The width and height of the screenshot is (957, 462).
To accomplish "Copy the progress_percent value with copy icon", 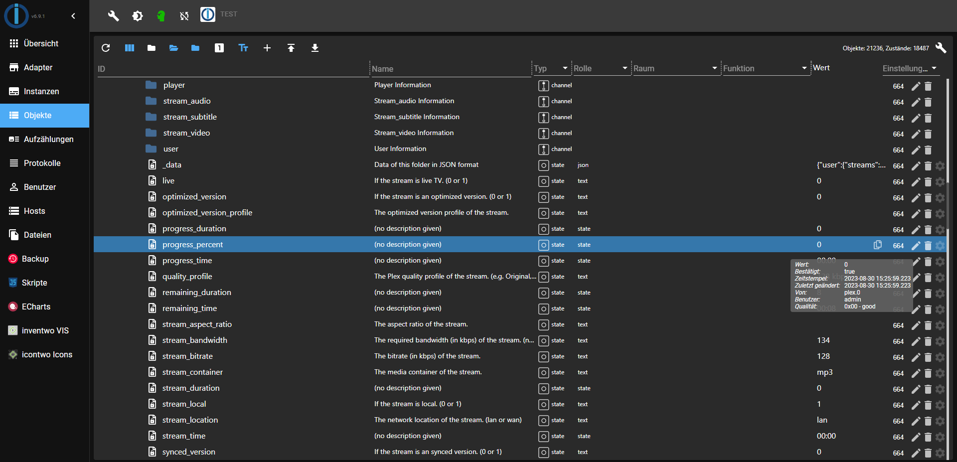I will point(878,245).
